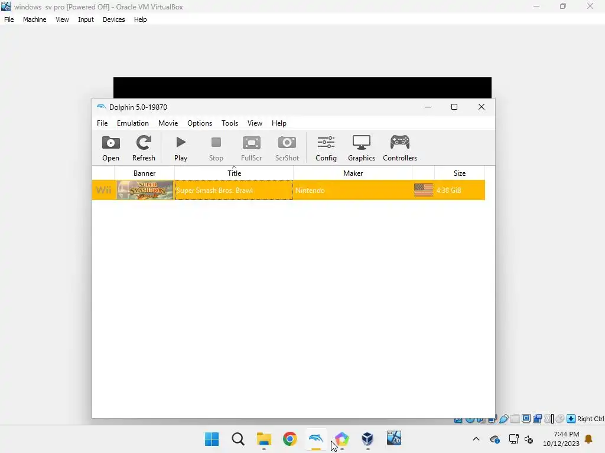Minimize the Dolphin window

click(428, 107)
